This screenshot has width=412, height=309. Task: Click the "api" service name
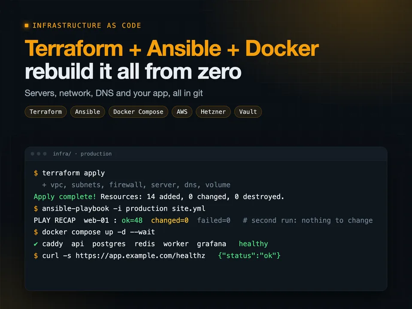(x=78, y=244)
